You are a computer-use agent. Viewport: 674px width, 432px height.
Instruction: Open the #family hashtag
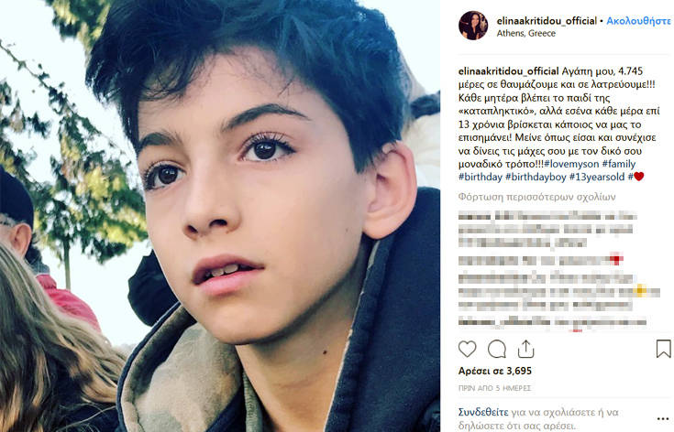click(619, 165)
